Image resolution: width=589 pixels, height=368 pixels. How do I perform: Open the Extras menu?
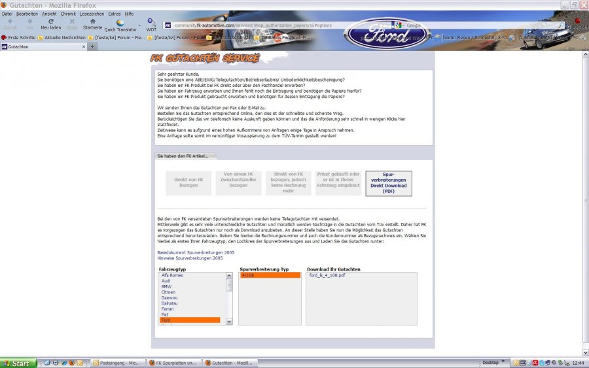pos(115,14)
